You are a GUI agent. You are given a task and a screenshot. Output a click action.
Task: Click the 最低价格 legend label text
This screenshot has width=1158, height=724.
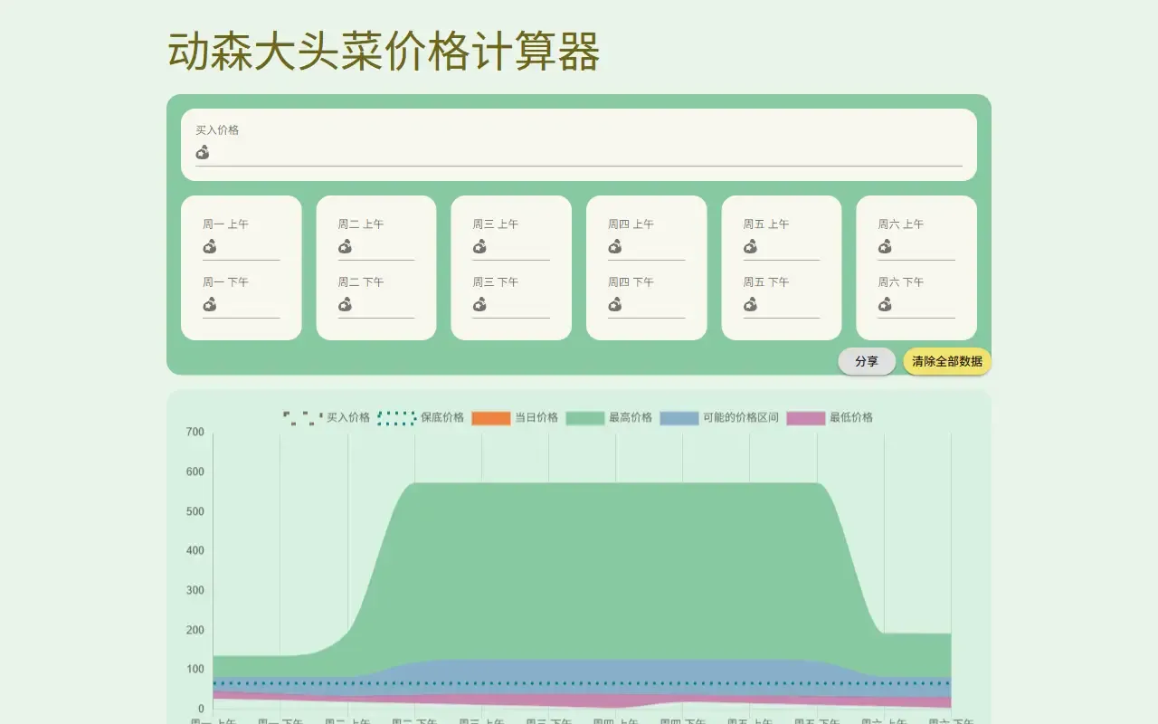coord(851,418)
